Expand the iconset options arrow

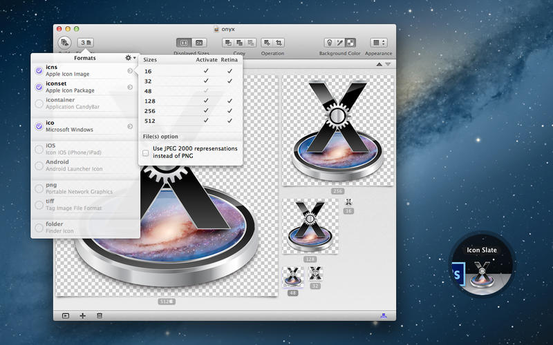click(130, 88)
